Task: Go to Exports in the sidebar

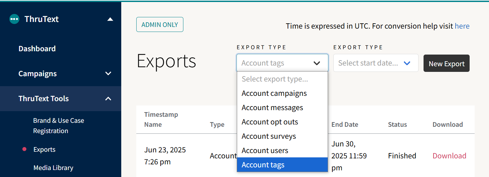Action: point(44,149)
